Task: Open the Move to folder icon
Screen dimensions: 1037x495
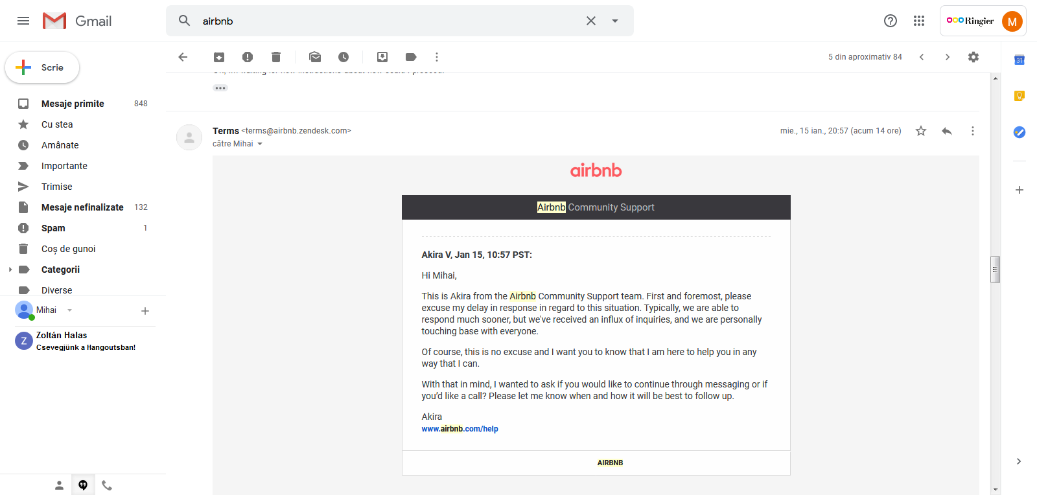Action: [382, 57]
